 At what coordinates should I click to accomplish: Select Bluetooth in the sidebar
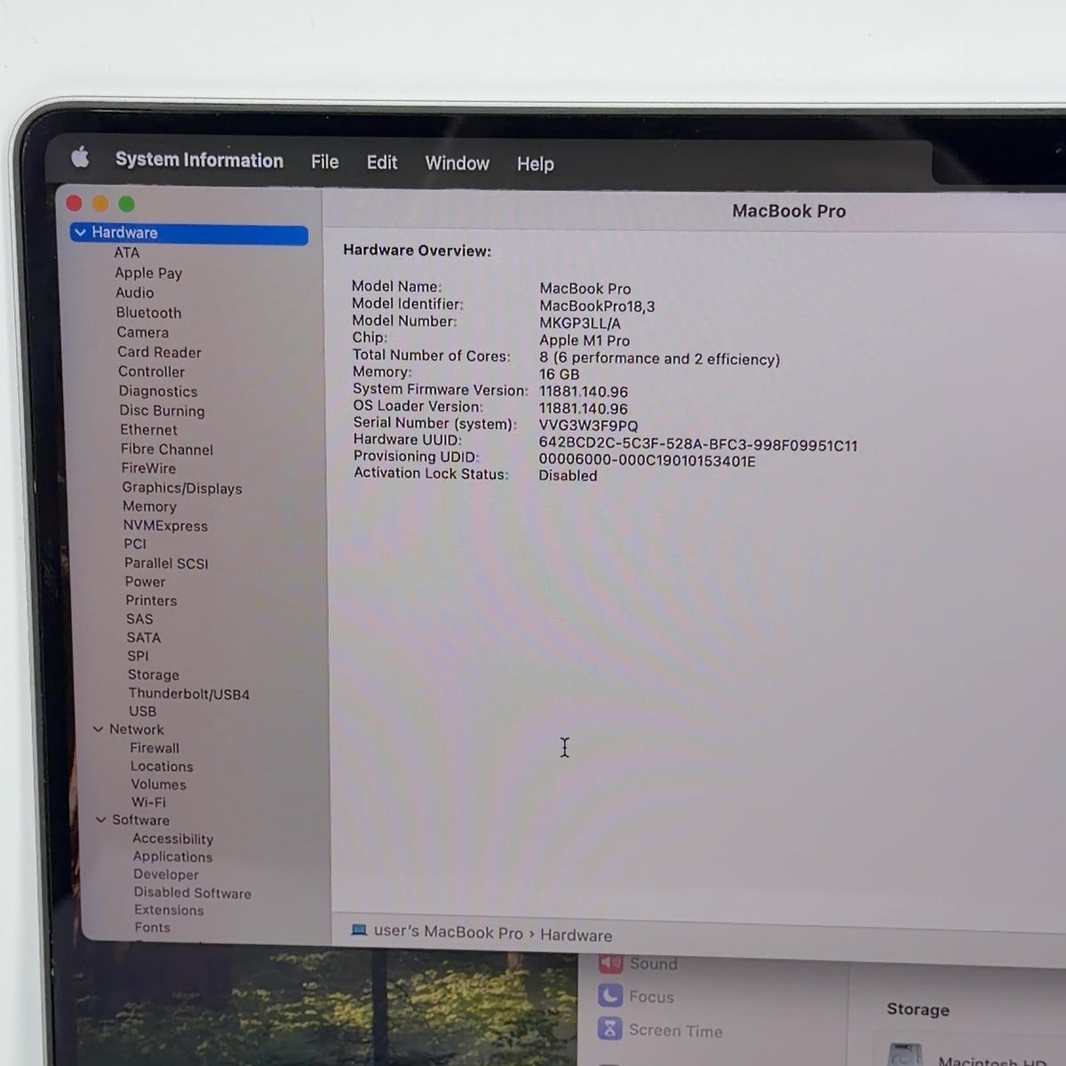click(148, 313)
